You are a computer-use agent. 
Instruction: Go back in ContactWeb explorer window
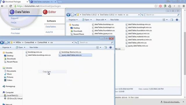(2, 43)
